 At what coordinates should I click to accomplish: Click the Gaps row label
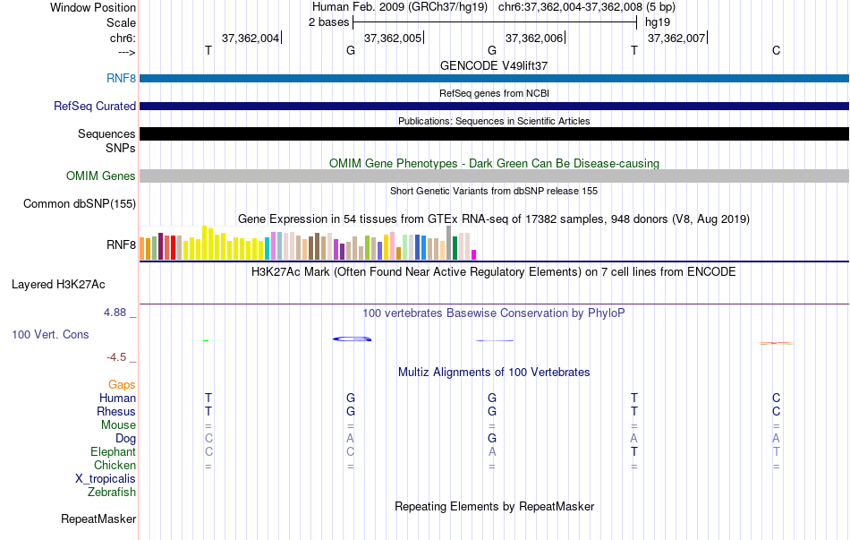tap(122, 384)
